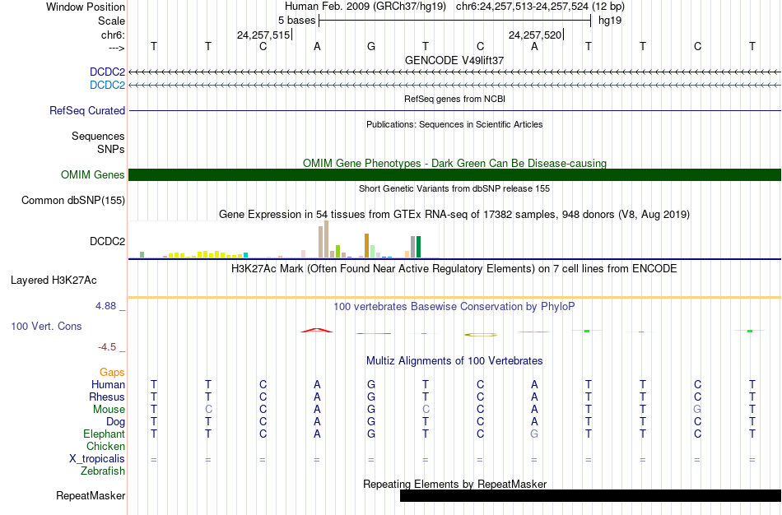Click 100 vertebrates Basewise Conservation by PhyloP title
782x515 pixels.
pos(454,307)
